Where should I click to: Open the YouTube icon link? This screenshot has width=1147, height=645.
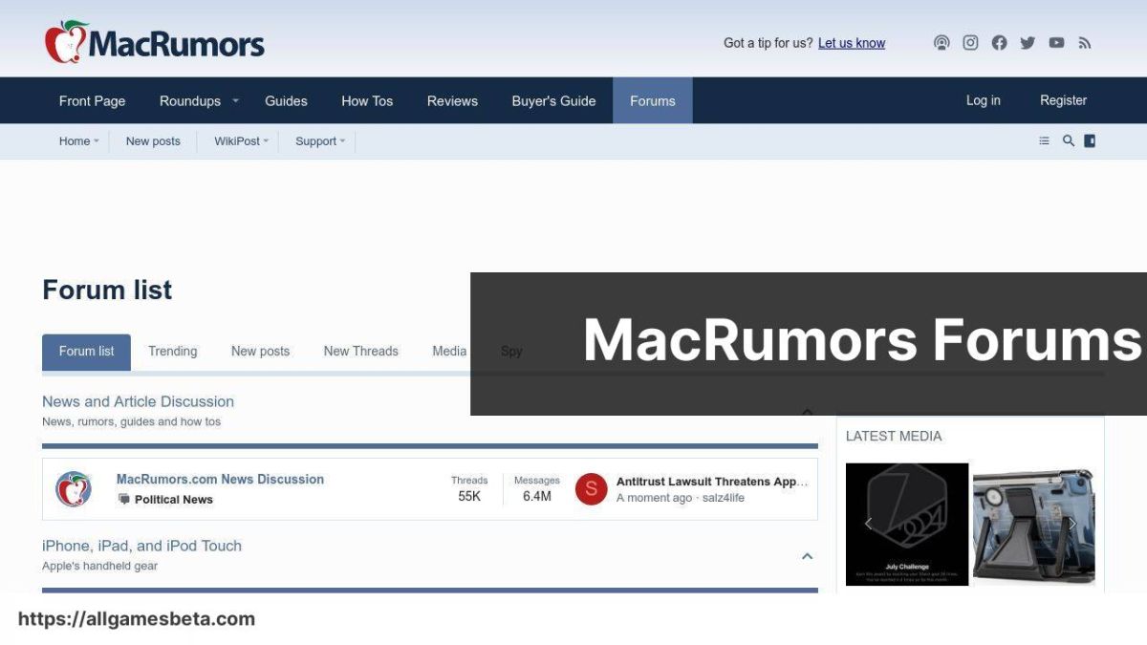[1056, 43]
